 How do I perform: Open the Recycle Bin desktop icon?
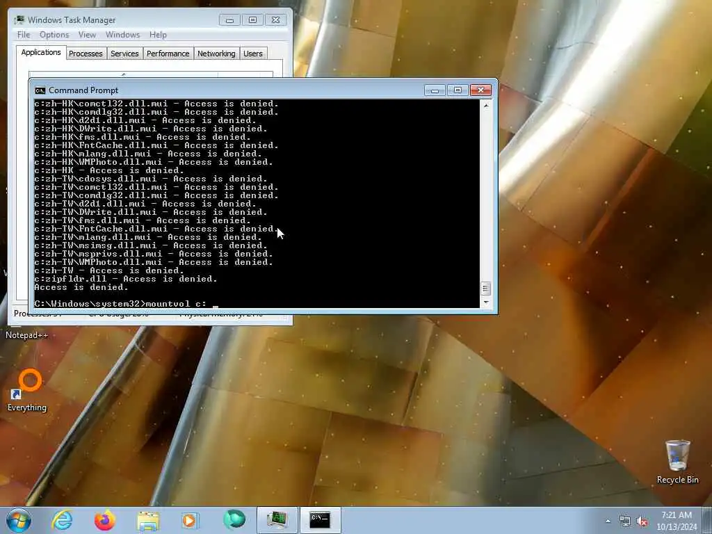point(677,462)
